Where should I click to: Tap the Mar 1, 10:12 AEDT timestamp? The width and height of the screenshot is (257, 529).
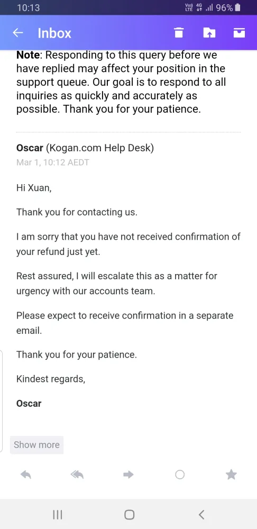(x=52, y=162)
